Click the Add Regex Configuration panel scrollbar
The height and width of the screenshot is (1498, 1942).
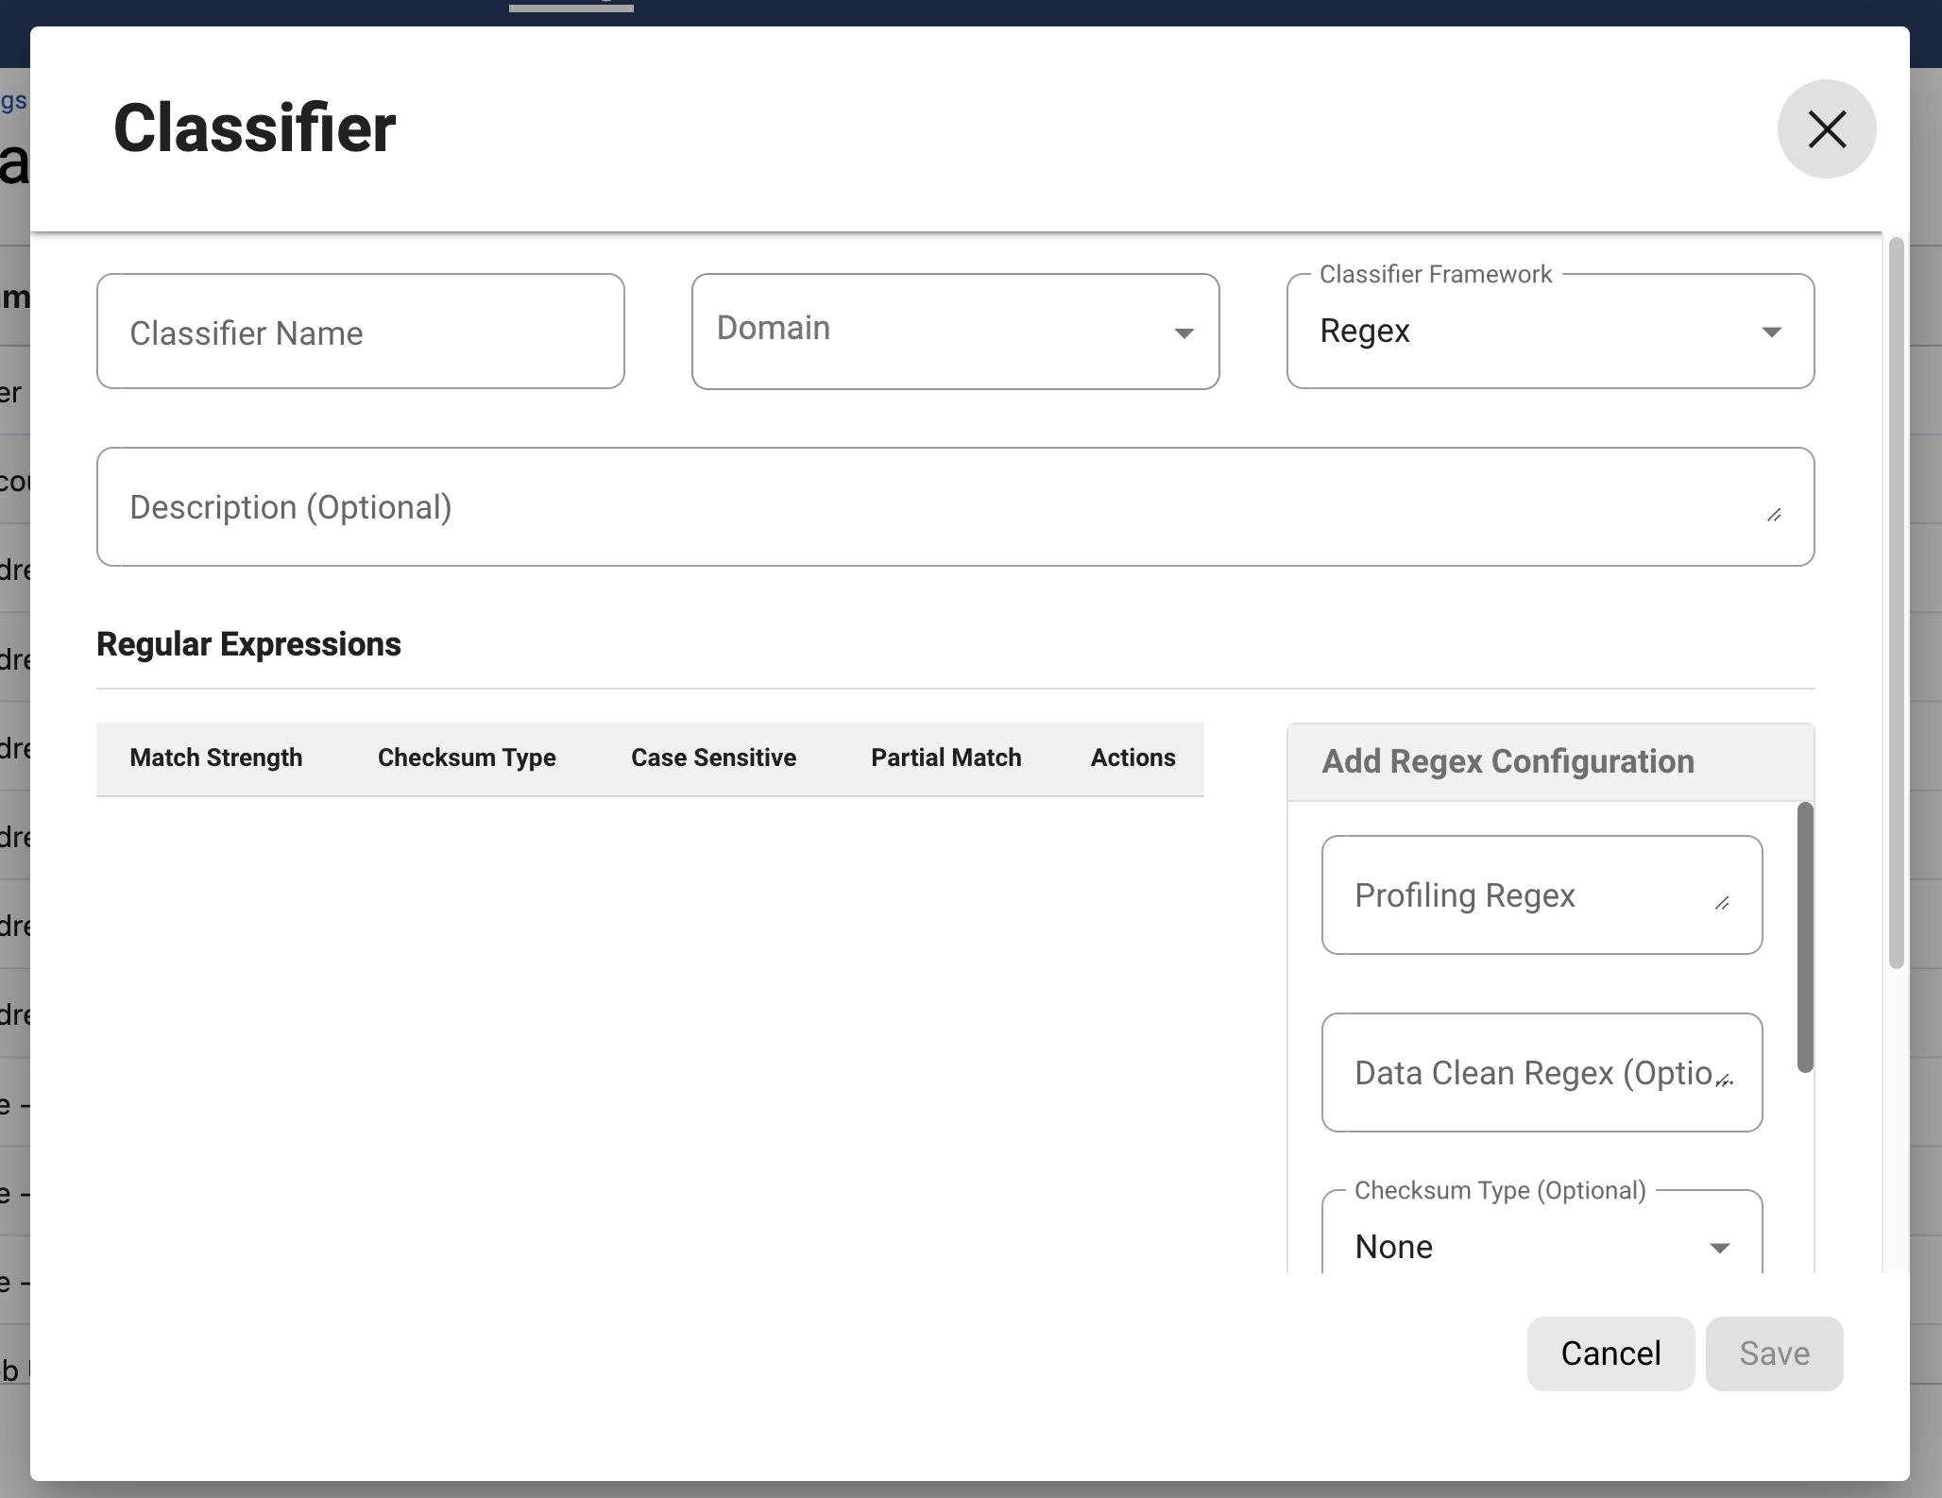click(1804, 937)
